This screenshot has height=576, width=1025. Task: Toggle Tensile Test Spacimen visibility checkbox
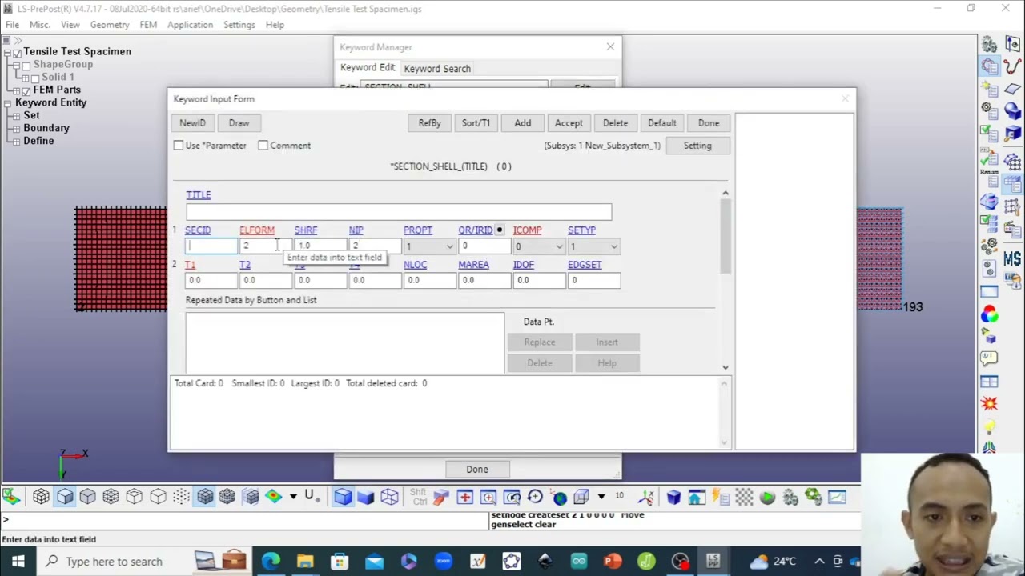pyautogui.click(x=17, y=52)
